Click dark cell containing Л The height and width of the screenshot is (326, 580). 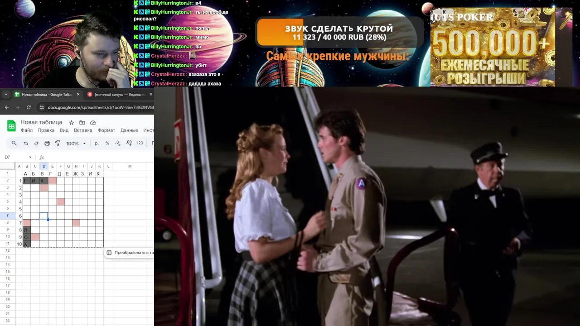click(x=26, y=230)
